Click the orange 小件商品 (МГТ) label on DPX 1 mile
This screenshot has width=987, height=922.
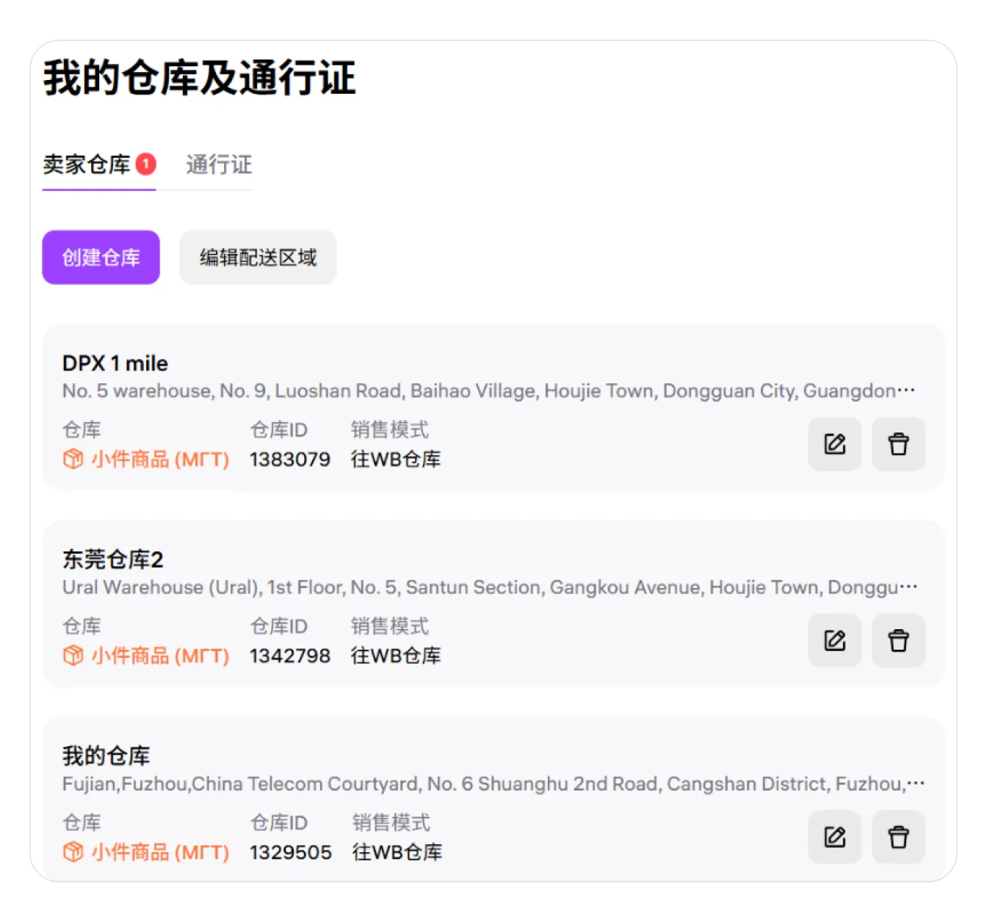click(158, 460)
